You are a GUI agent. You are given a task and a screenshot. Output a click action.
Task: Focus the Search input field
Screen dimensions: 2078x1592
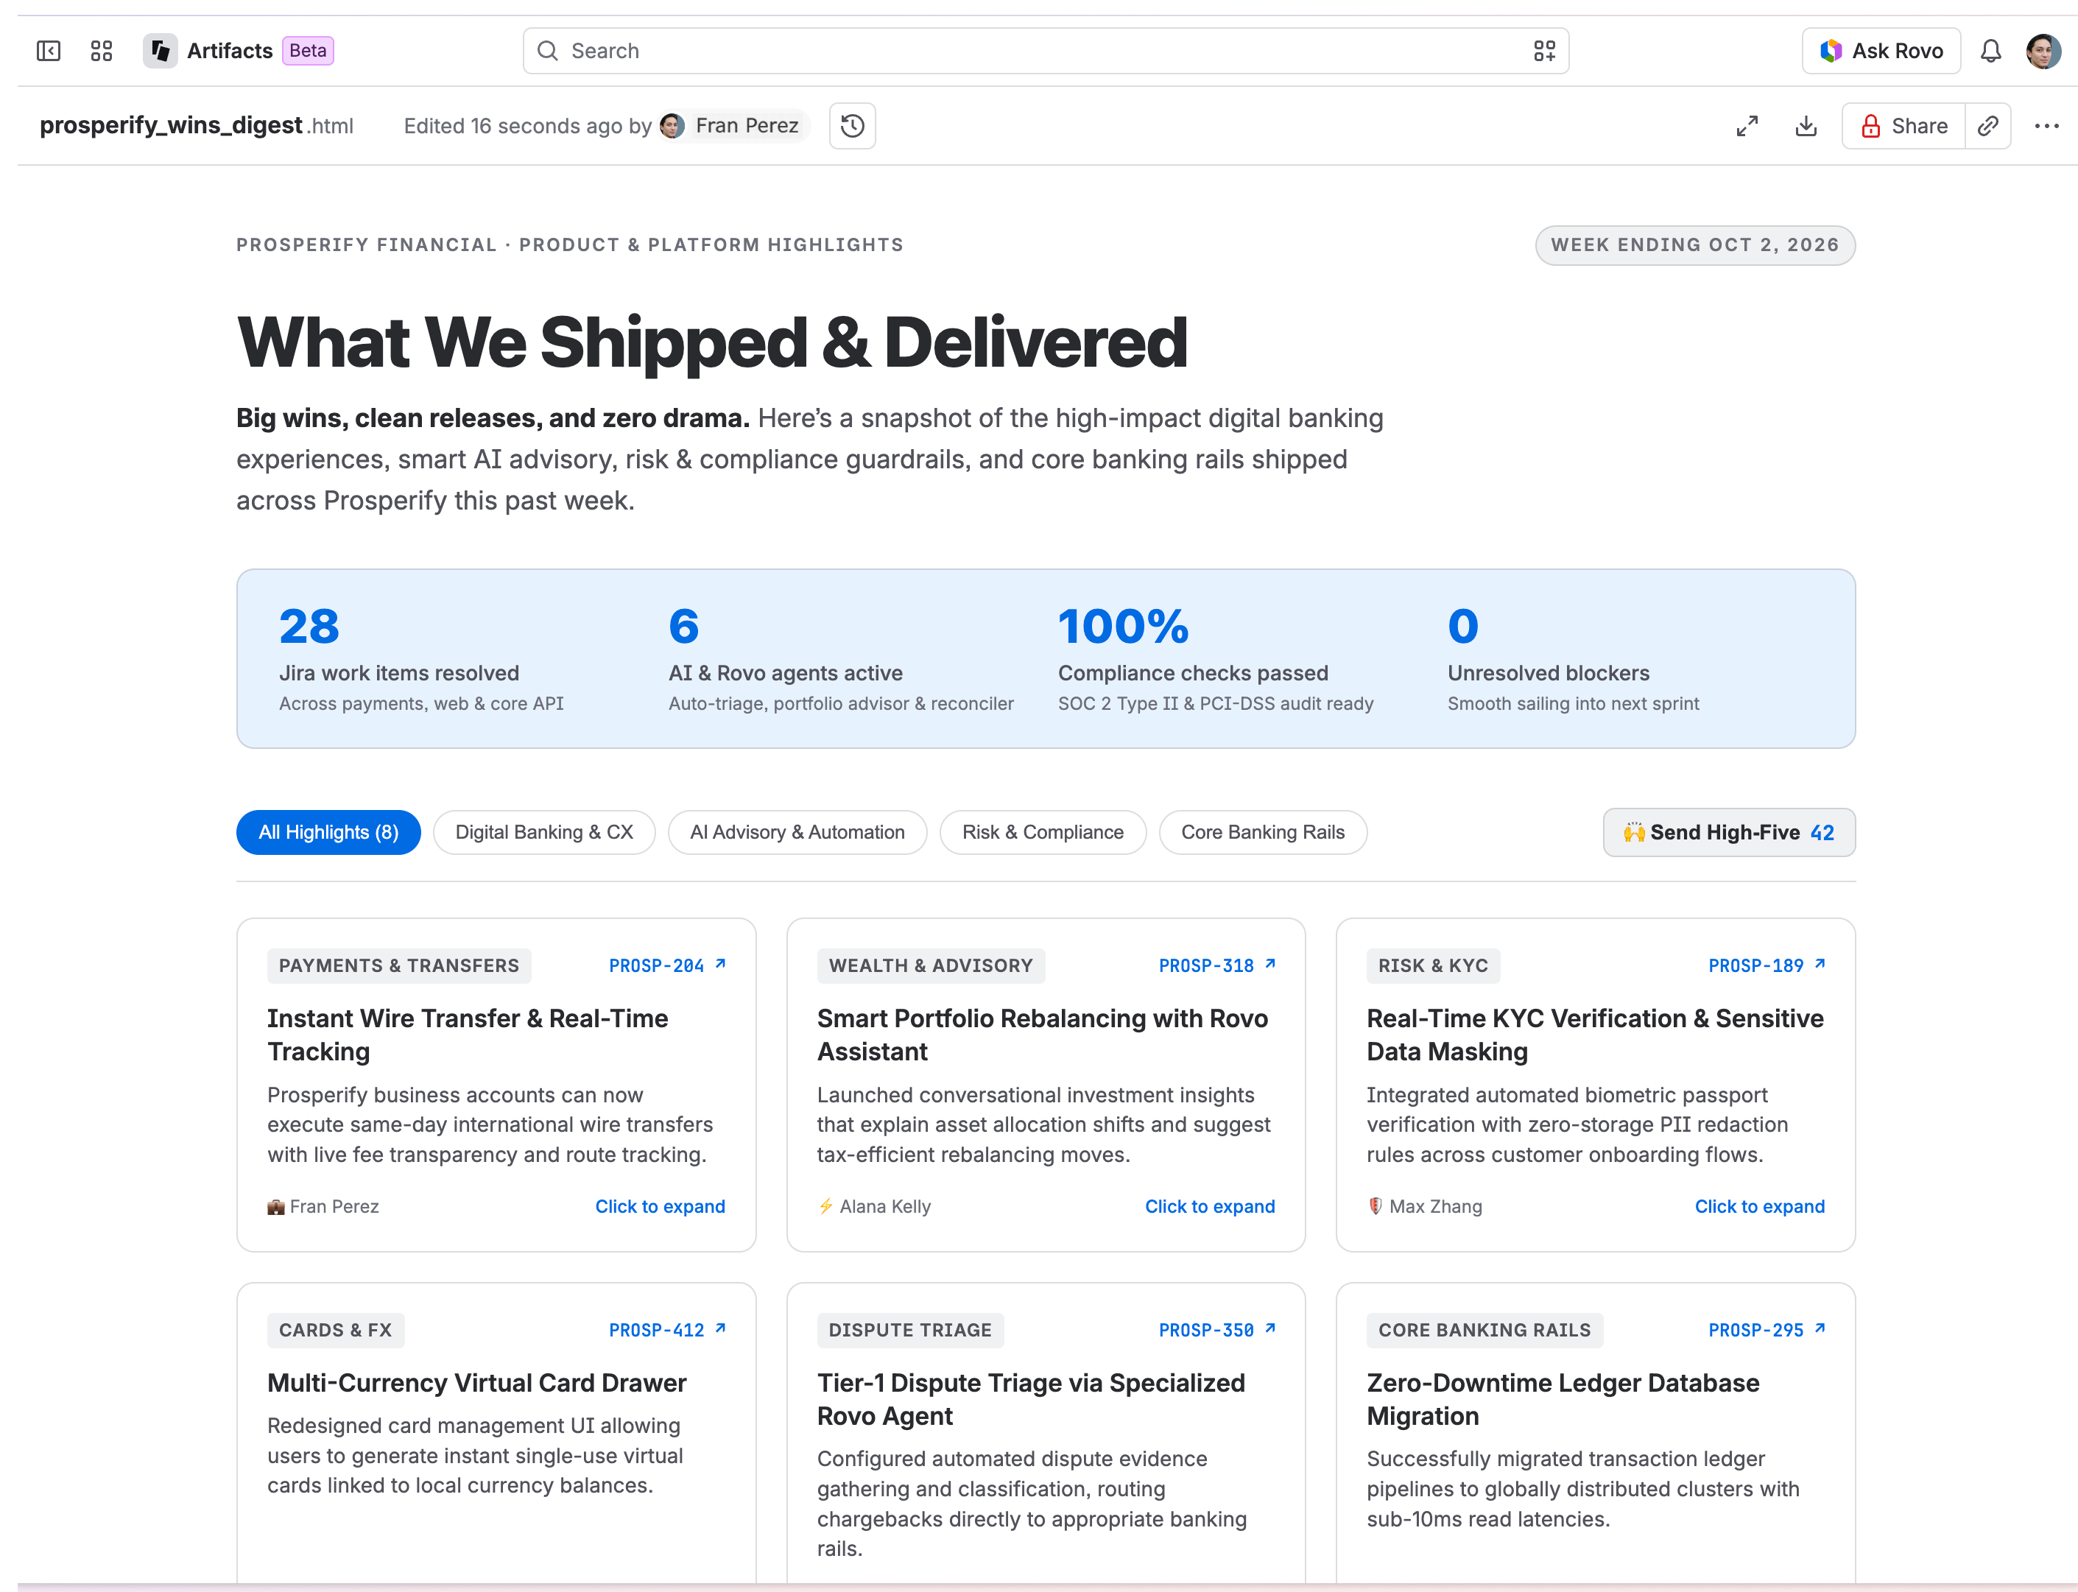coord(1045,51)
